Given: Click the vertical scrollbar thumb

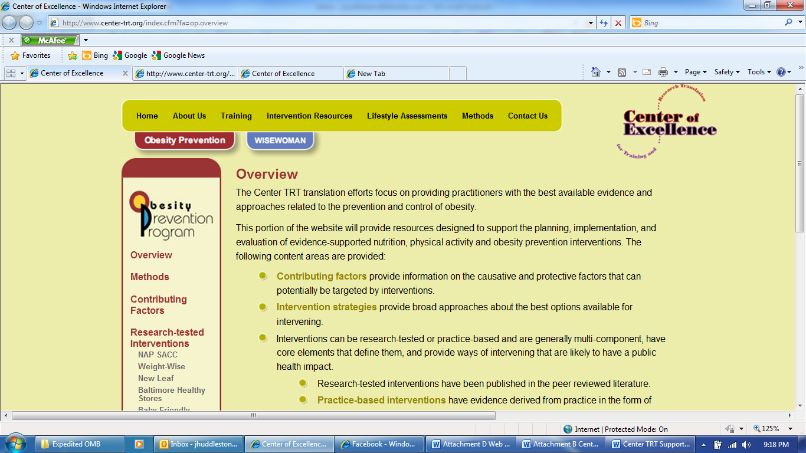Looking at the screenshot, I should coord(800,162).
